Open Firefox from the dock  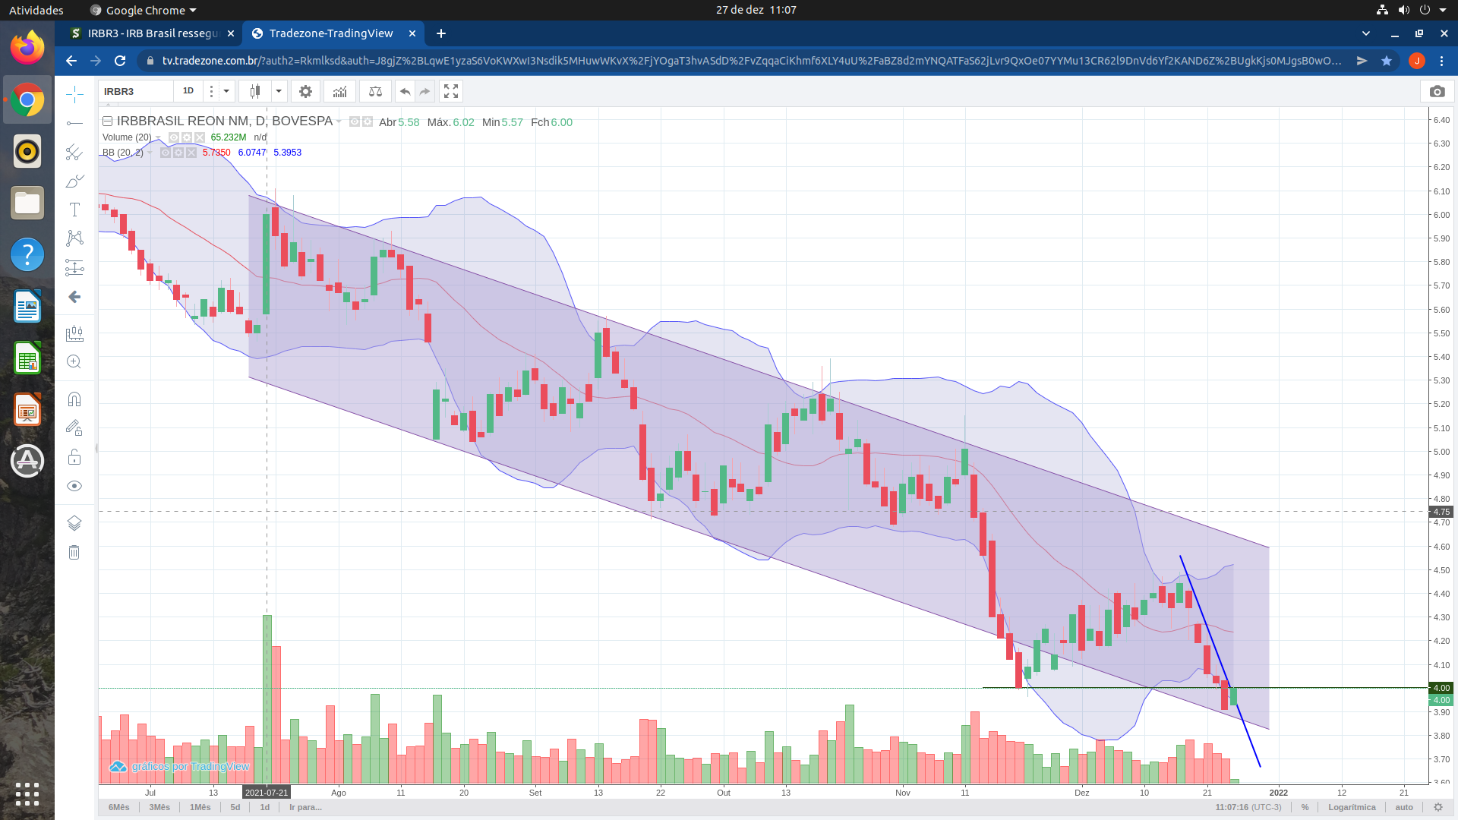[27, 47]
